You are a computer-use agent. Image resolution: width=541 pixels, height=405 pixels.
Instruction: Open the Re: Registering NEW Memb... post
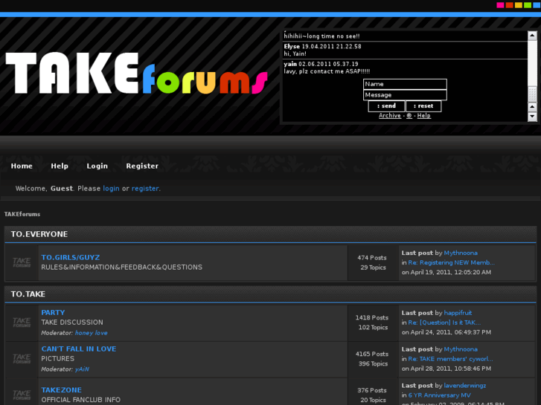pos(451,262)
